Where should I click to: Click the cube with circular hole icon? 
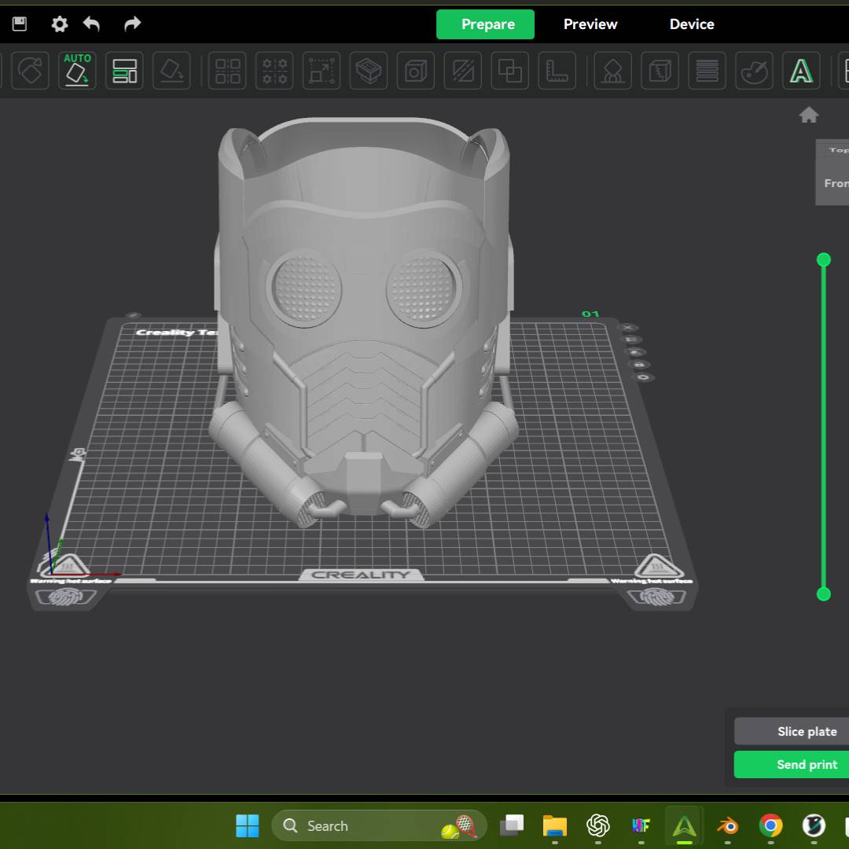pyautogui.click(x=416, y=71)
